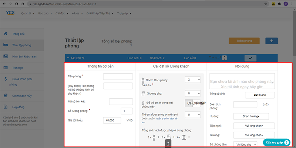Image resolution: width=296 pixels, height=148 pixels.
Task: Expand the Chọn hướng direction dropdown
Action: click(251, 116)
